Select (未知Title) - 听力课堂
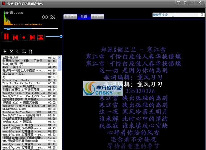 click(29, 87)
